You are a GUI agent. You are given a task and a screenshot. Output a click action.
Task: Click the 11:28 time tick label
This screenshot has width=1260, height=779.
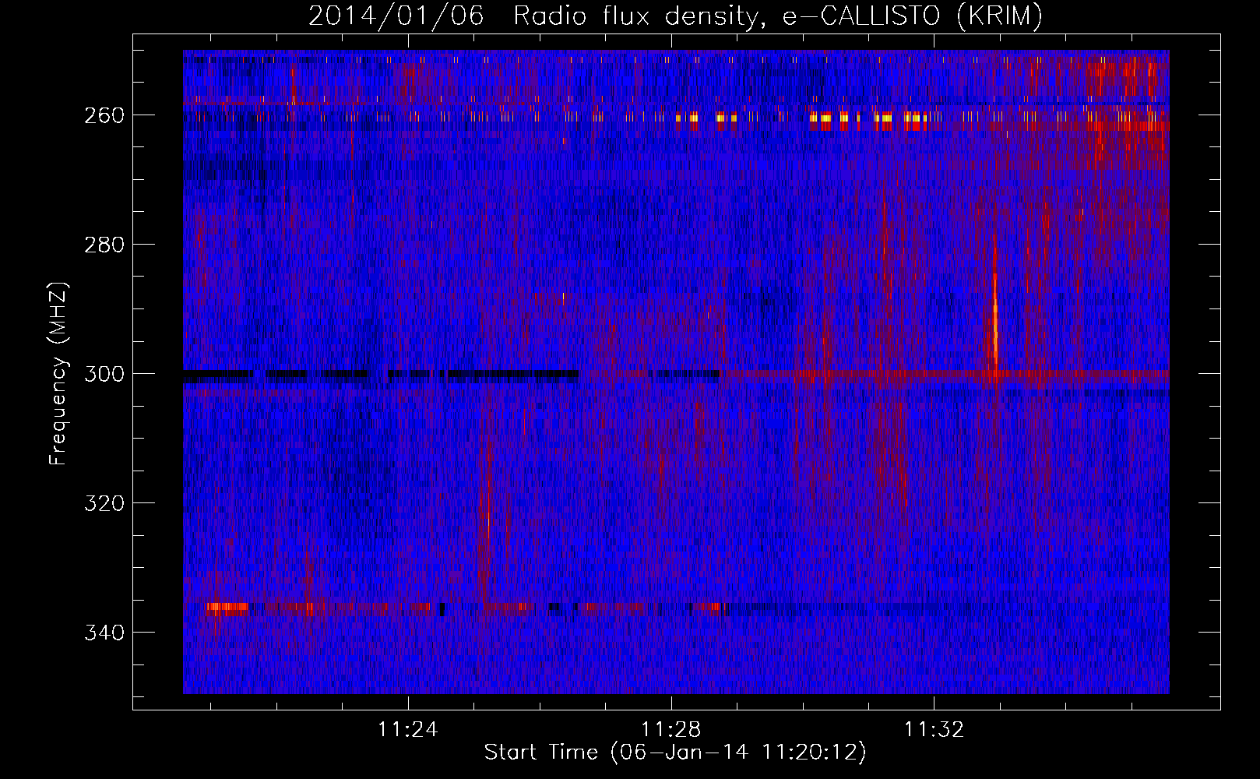(x=670, y=730)
